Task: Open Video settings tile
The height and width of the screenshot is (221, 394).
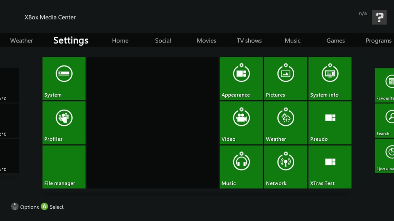Action: coord(241,123)
